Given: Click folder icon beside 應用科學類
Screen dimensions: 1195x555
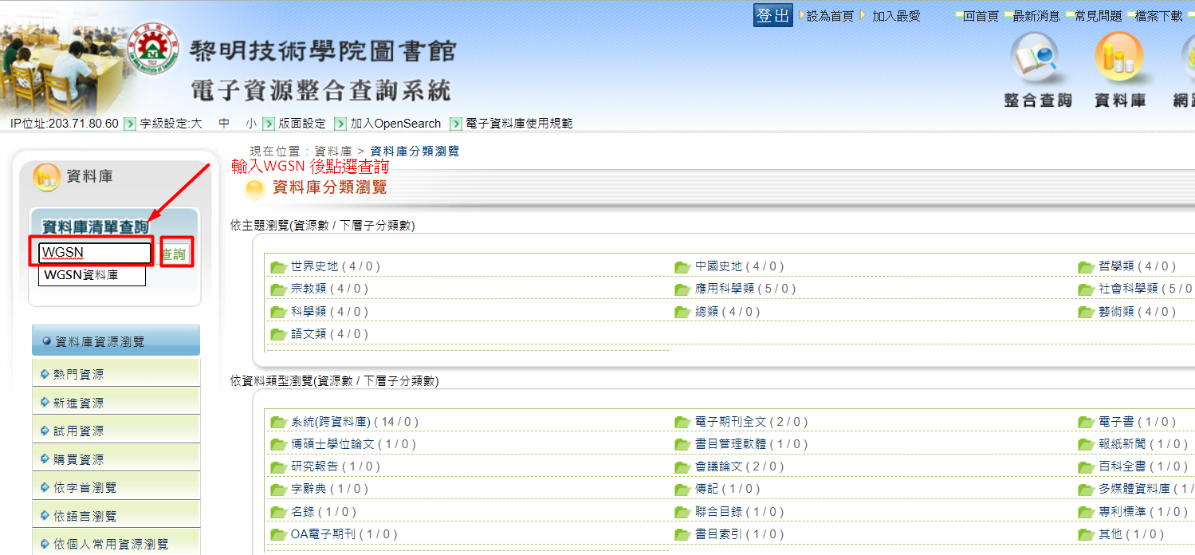Looking at the screenshot, I should click(x=682, y=289).
